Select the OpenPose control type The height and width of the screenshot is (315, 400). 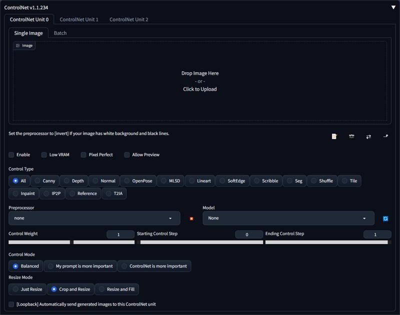coord(138,181)
